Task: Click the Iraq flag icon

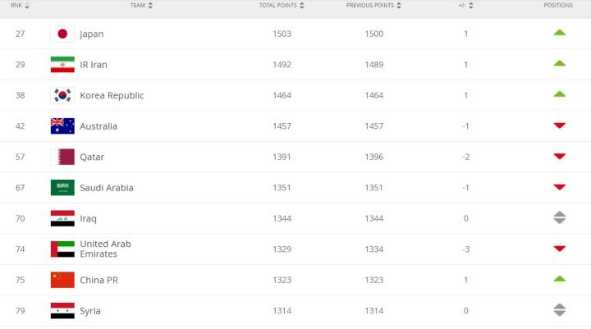Action: point(62,218)
